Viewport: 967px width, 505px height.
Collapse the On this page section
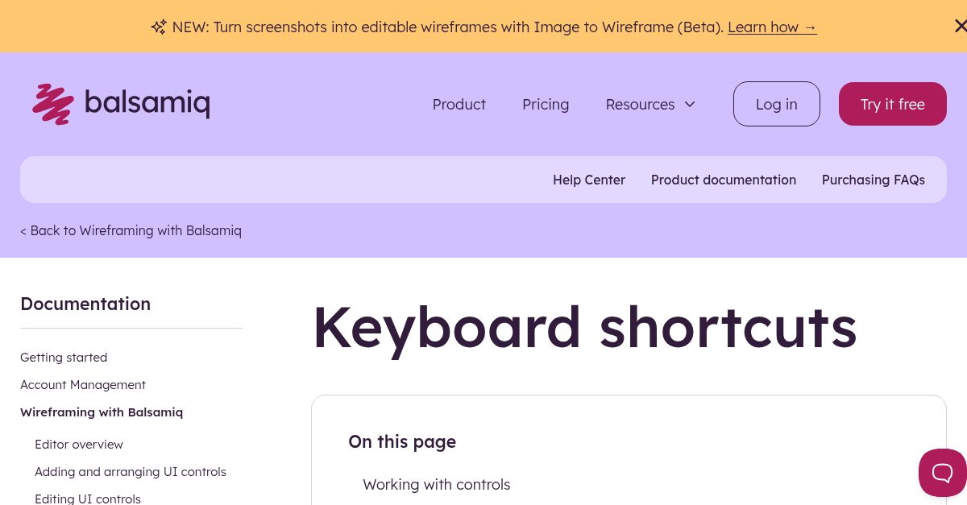402,441
